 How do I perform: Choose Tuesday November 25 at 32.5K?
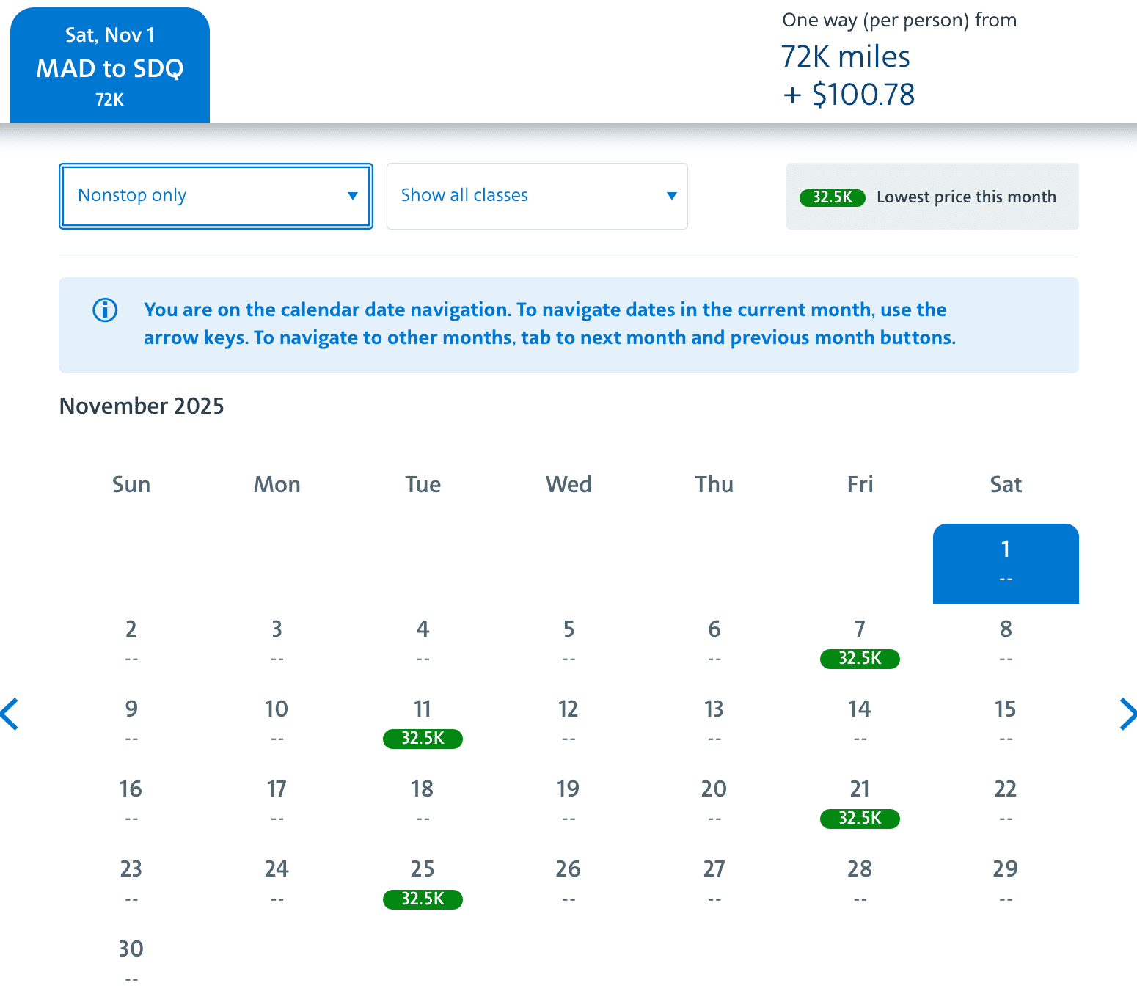pyautogui.click(x=423, y=883)
